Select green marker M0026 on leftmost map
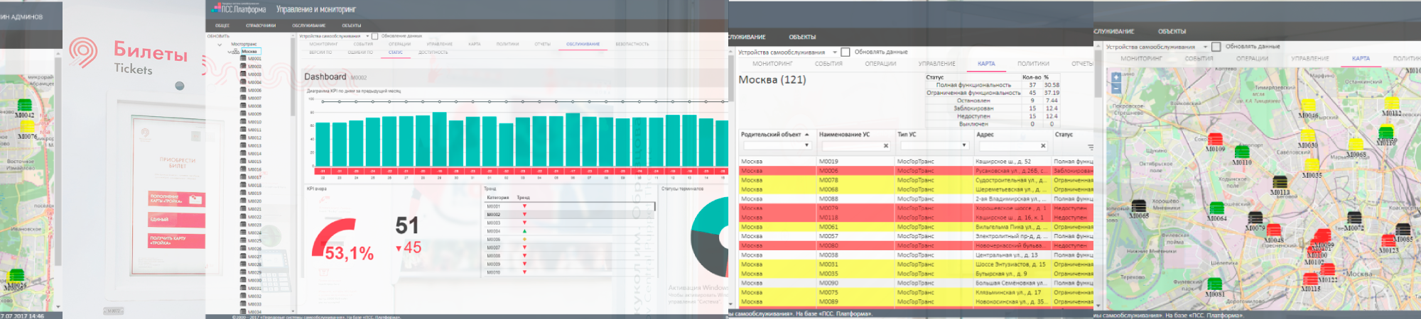This screenshot has width=1421, height=319. coord(16,276)
